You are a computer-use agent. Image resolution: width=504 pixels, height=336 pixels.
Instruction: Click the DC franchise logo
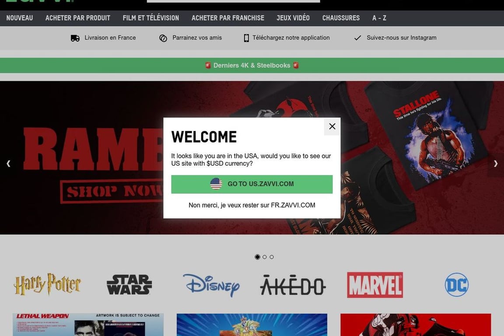click(457, 285)
